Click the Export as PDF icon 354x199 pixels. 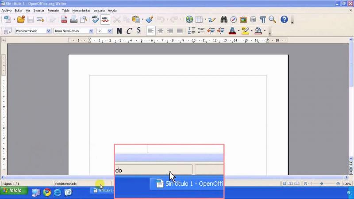(x=64, y=19)
